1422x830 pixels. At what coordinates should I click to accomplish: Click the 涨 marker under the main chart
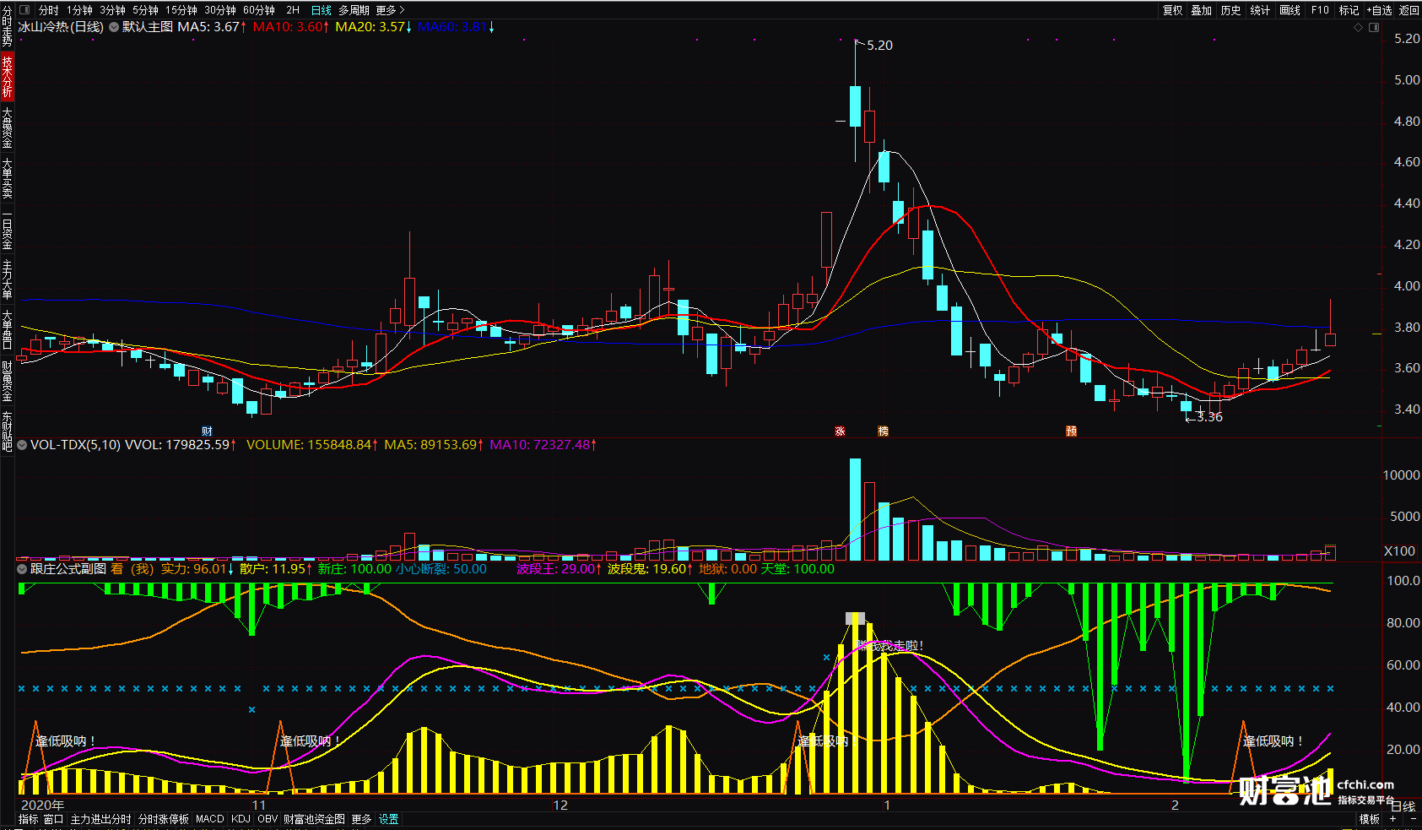[840, 431]
